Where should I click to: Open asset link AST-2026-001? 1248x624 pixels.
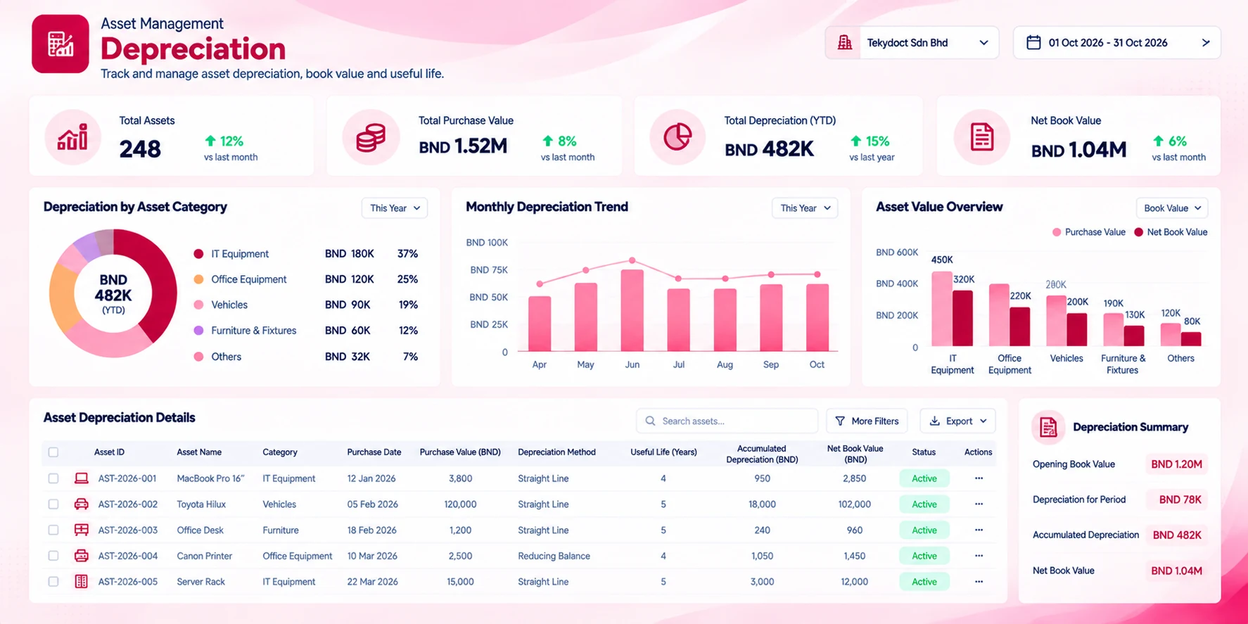tap(127, 478)
